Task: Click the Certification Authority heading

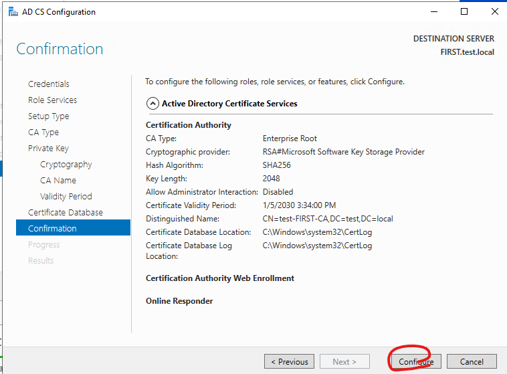Action: (x=189, y=125)
